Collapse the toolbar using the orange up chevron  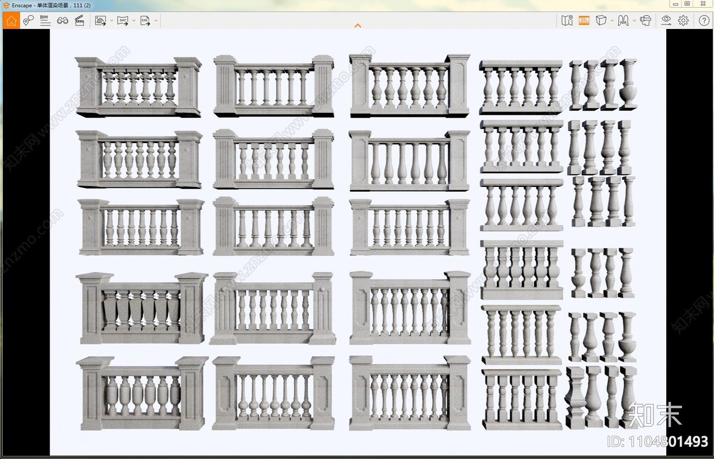(x=357, y=25)
